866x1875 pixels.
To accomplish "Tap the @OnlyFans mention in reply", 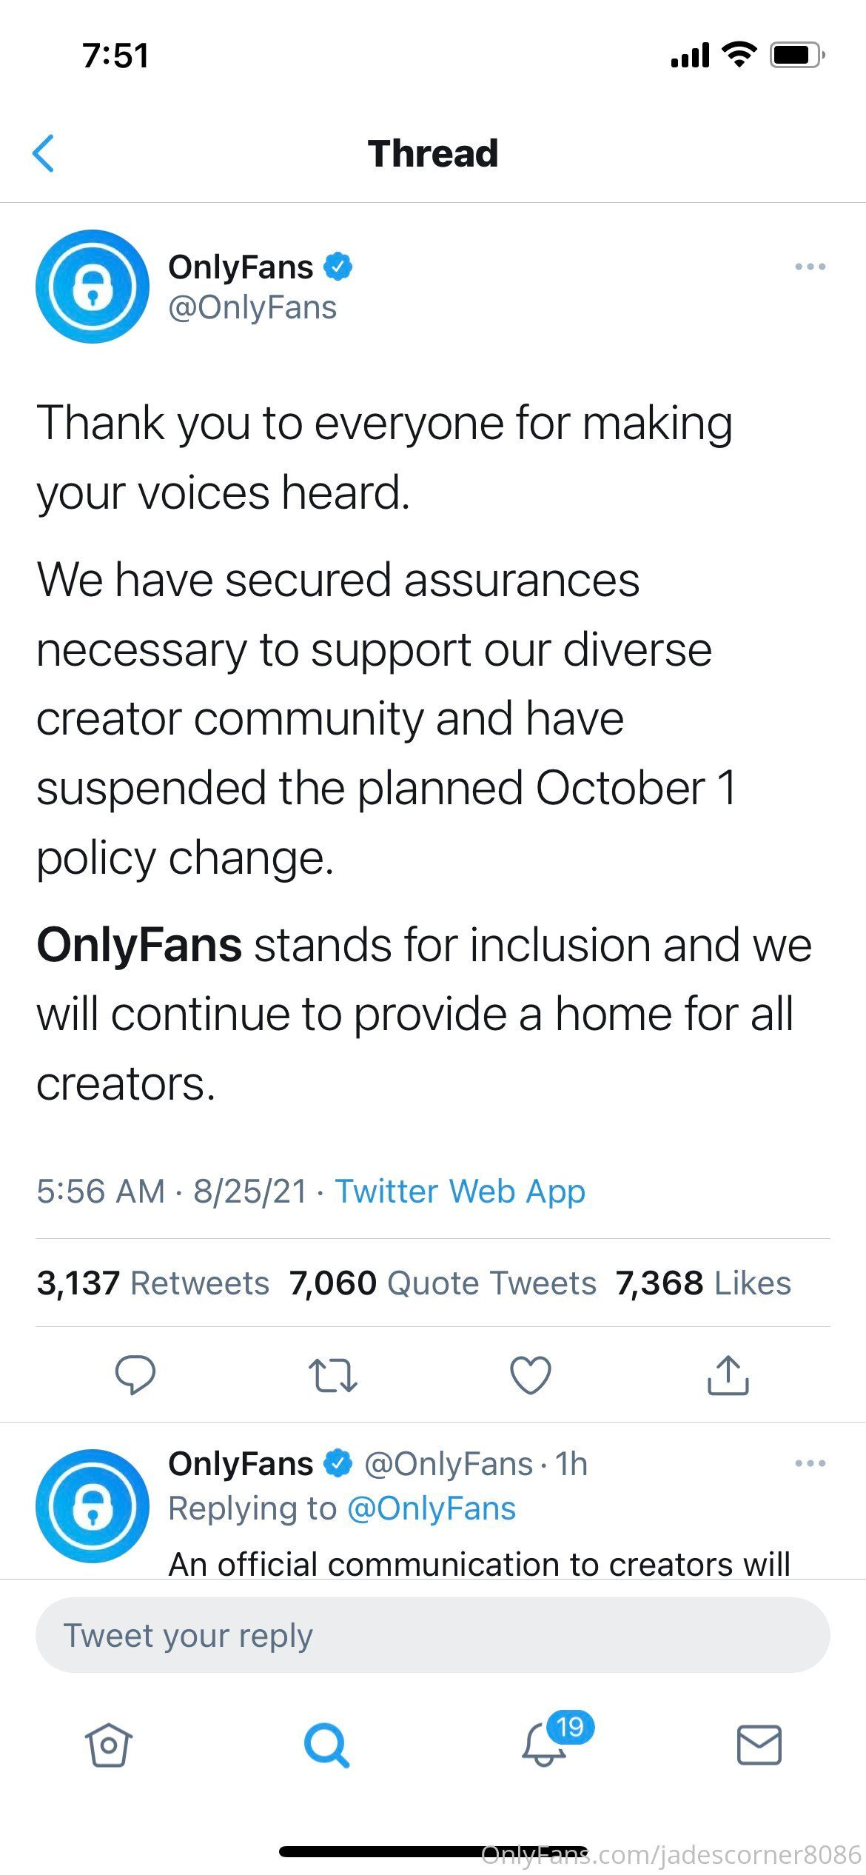I will coord(432,1508).
